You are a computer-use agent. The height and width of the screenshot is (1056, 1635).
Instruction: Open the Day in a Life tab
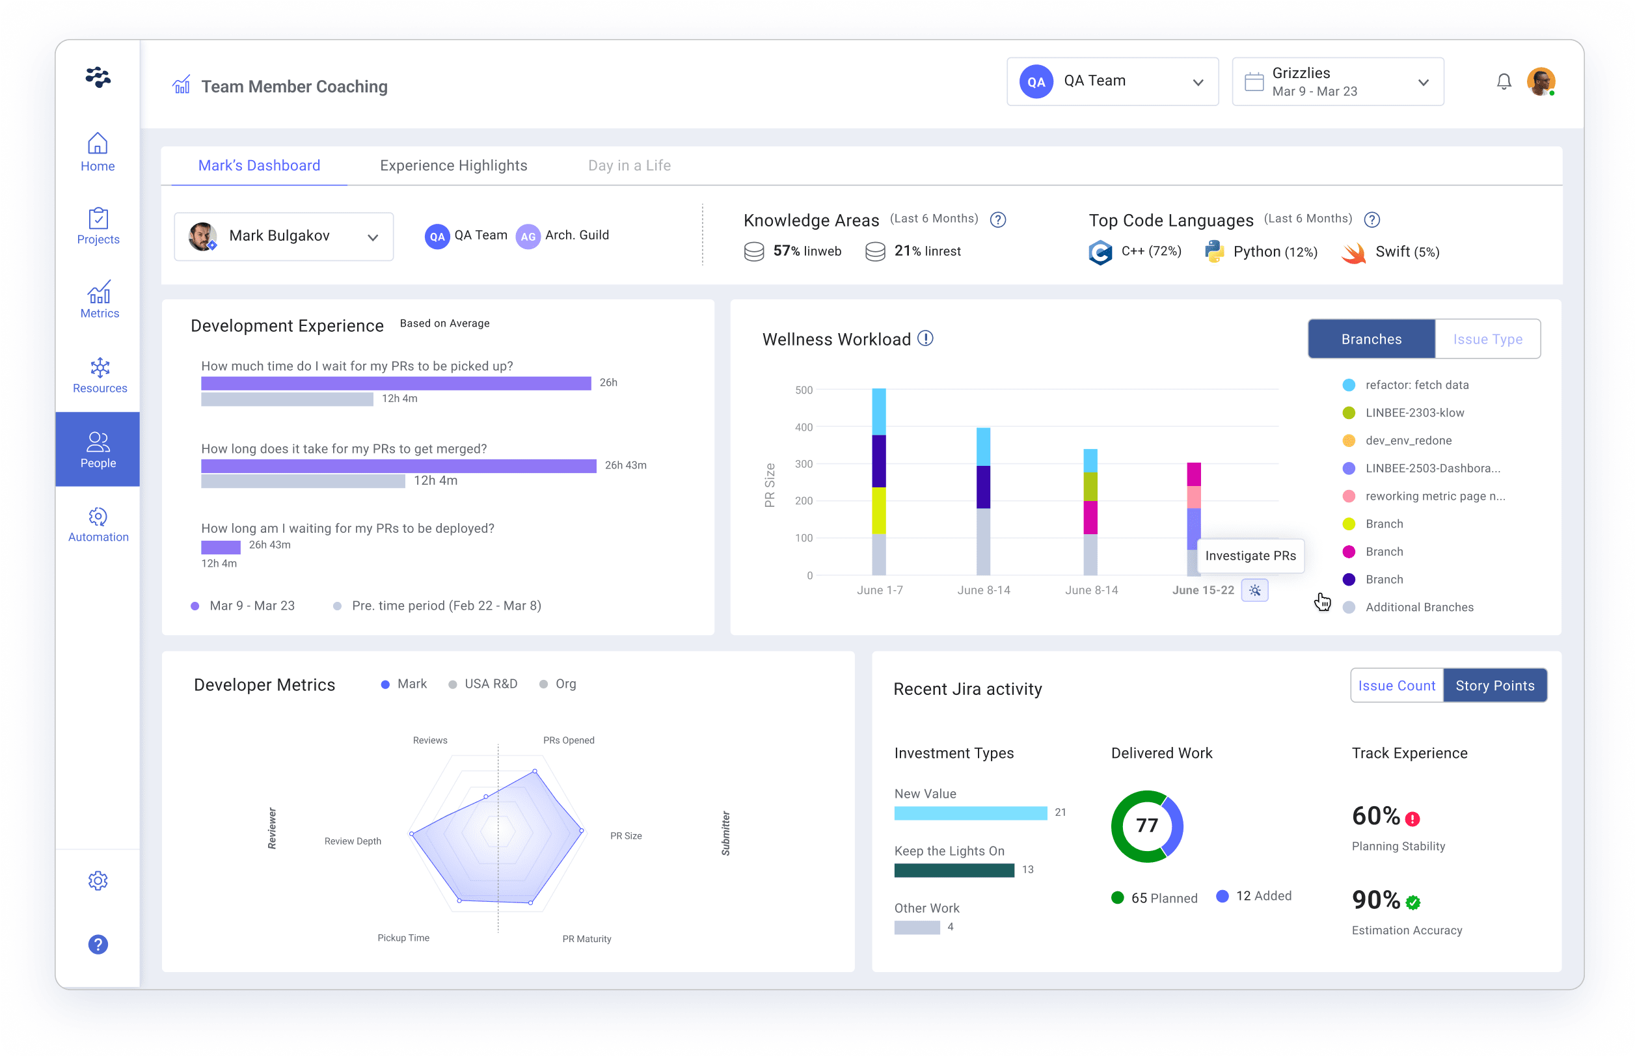click(628, 165)
